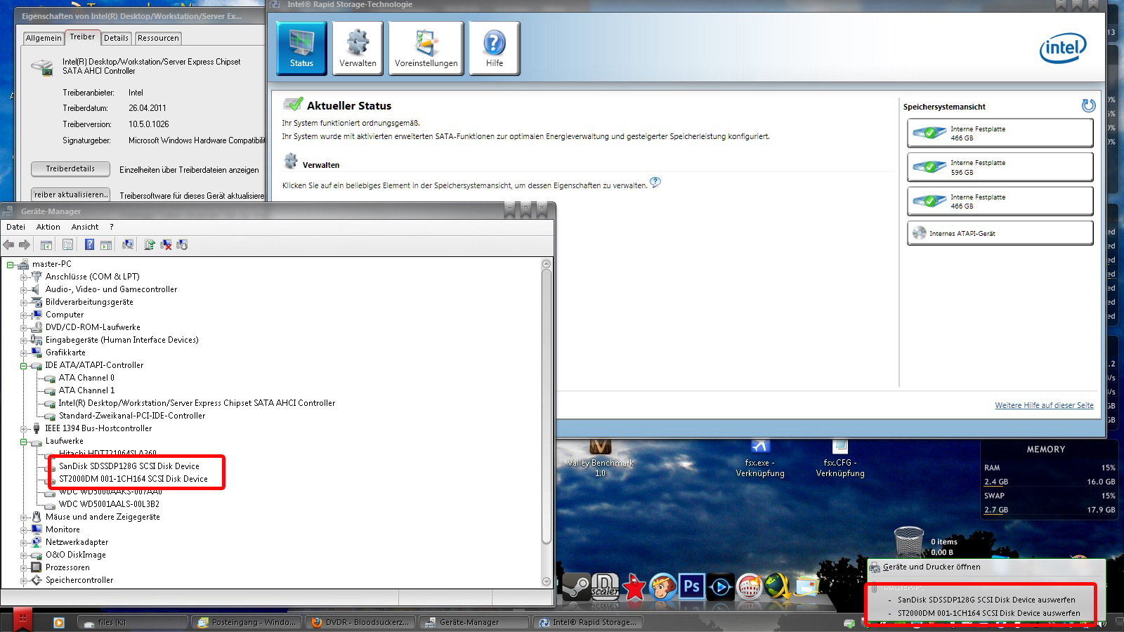Image resolution: width=1124 pixels, height=632 pixels.
Task: Open the Nero Burning ROM dock icon
Action: (750, 586)
